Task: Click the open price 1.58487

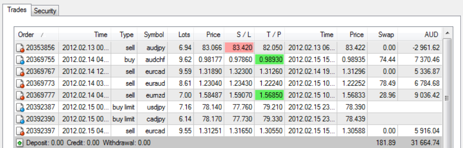Action: [x=210, y=95]
